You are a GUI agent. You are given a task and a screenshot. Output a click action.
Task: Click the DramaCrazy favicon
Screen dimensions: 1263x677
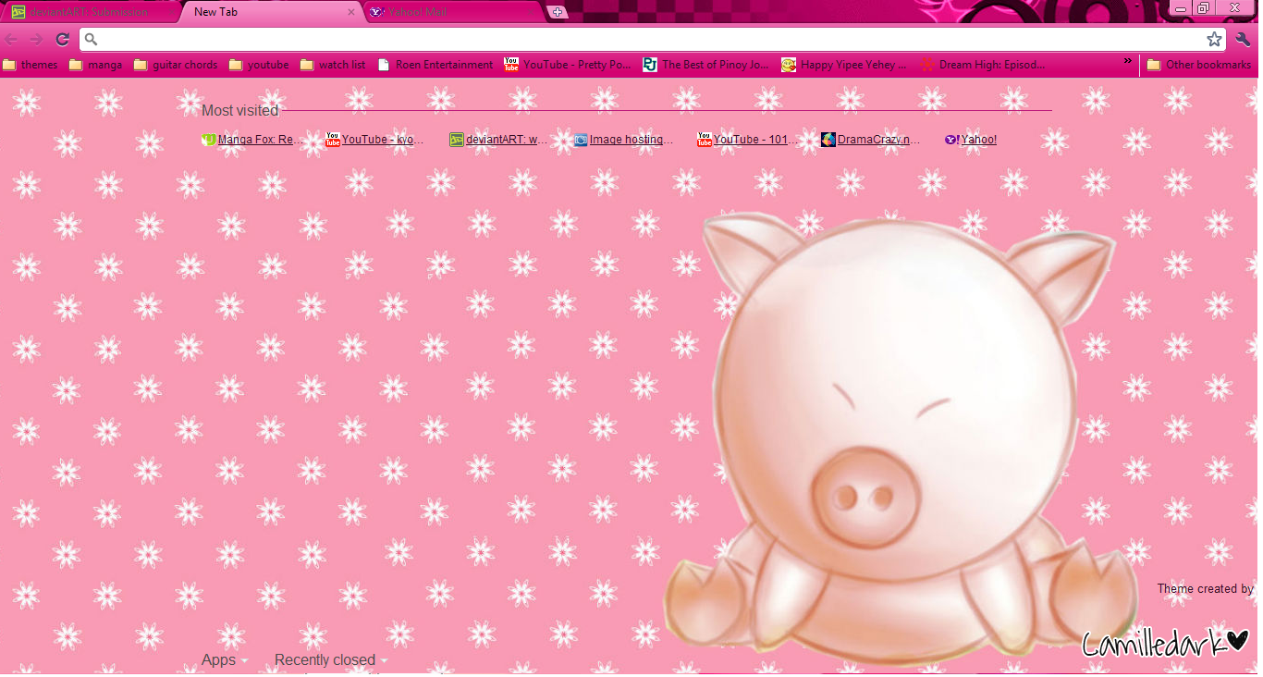828,140
